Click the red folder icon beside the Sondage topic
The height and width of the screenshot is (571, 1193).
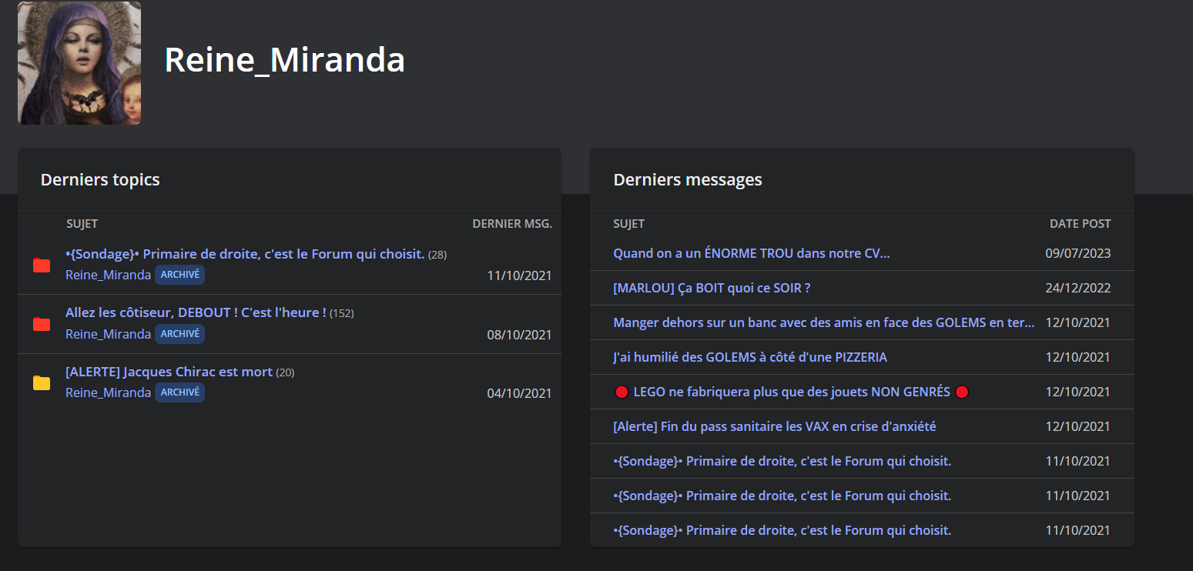pos(42,265)
